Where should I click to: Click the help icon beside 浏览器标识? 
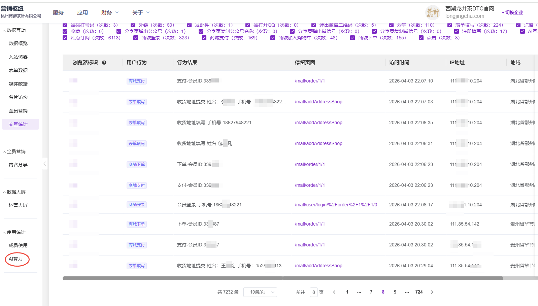(104, 63)
